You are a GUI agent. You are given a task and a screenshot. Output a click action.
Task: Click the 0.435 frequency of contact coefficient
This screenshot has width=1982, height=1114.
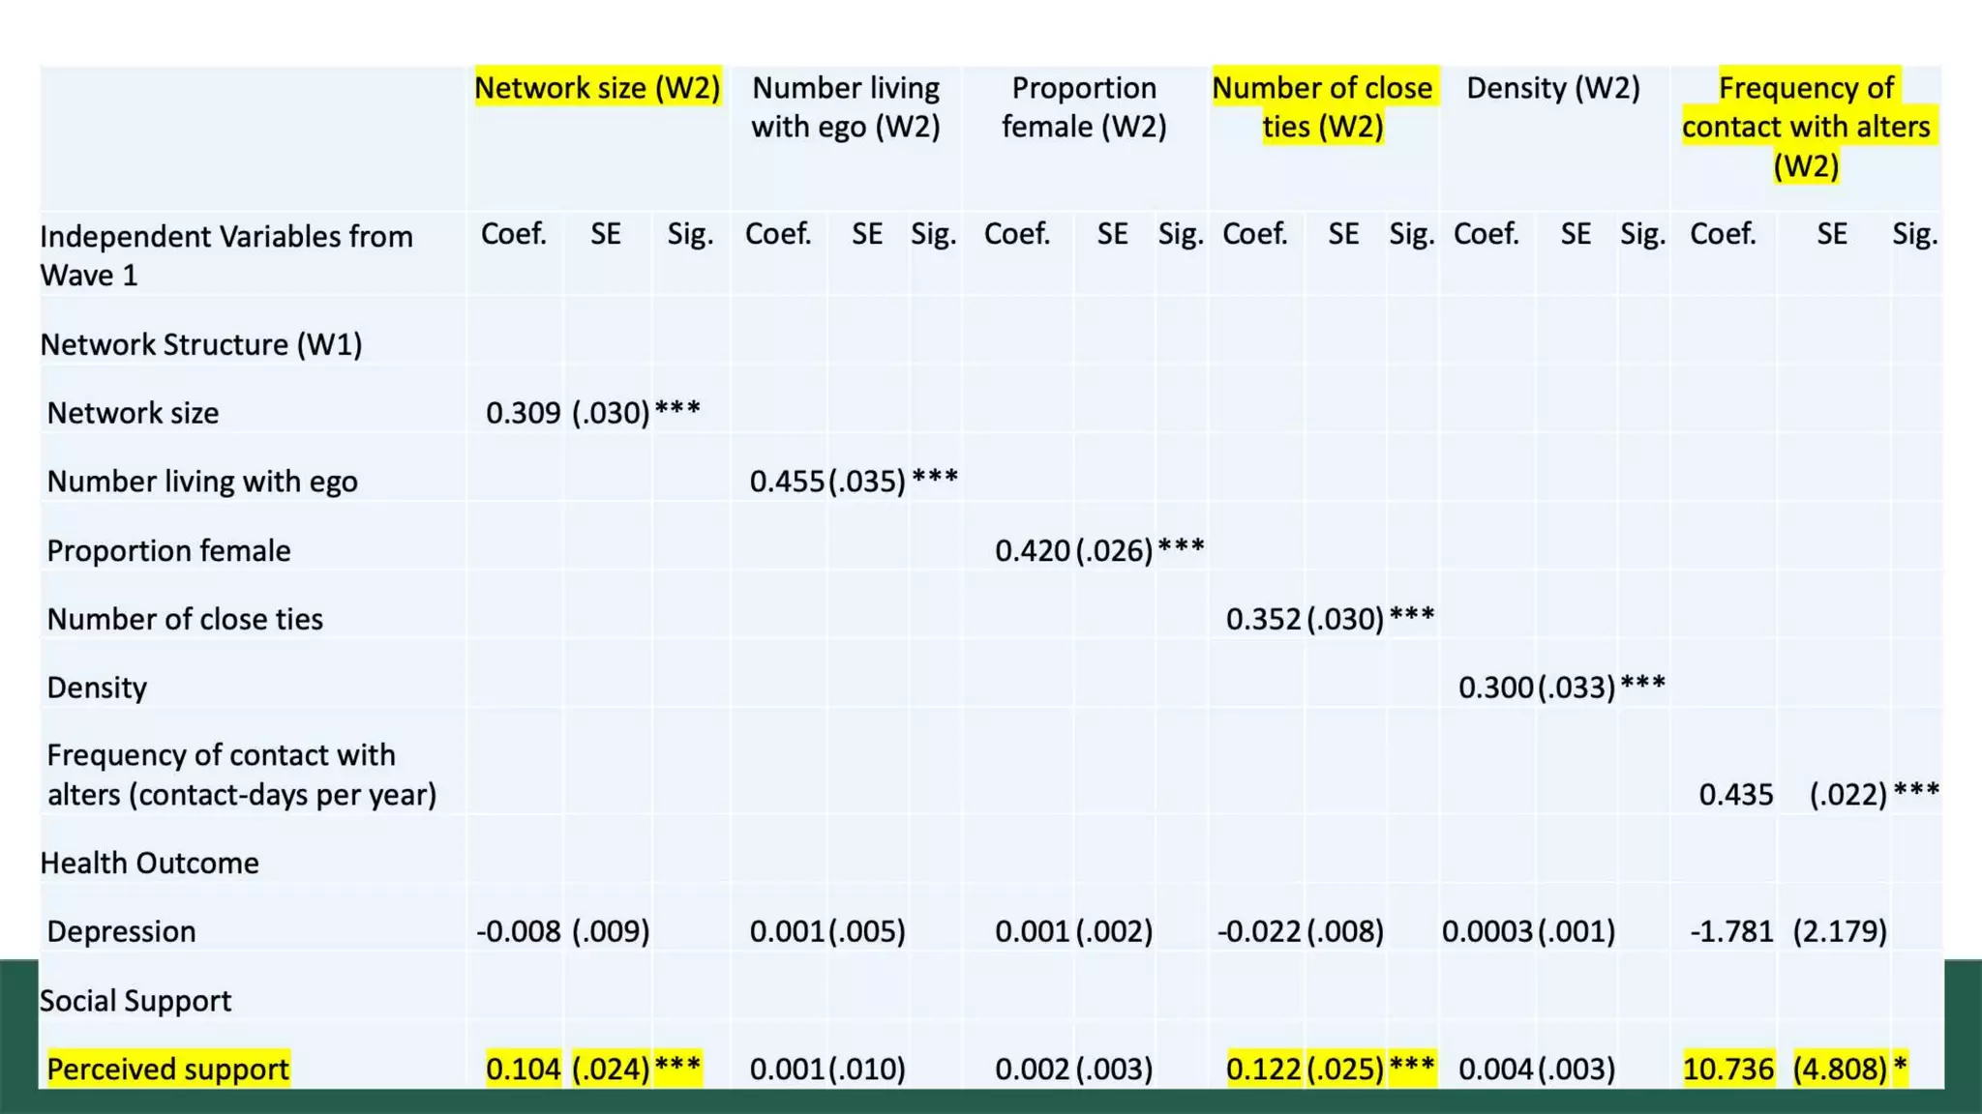pos(1735,795)
